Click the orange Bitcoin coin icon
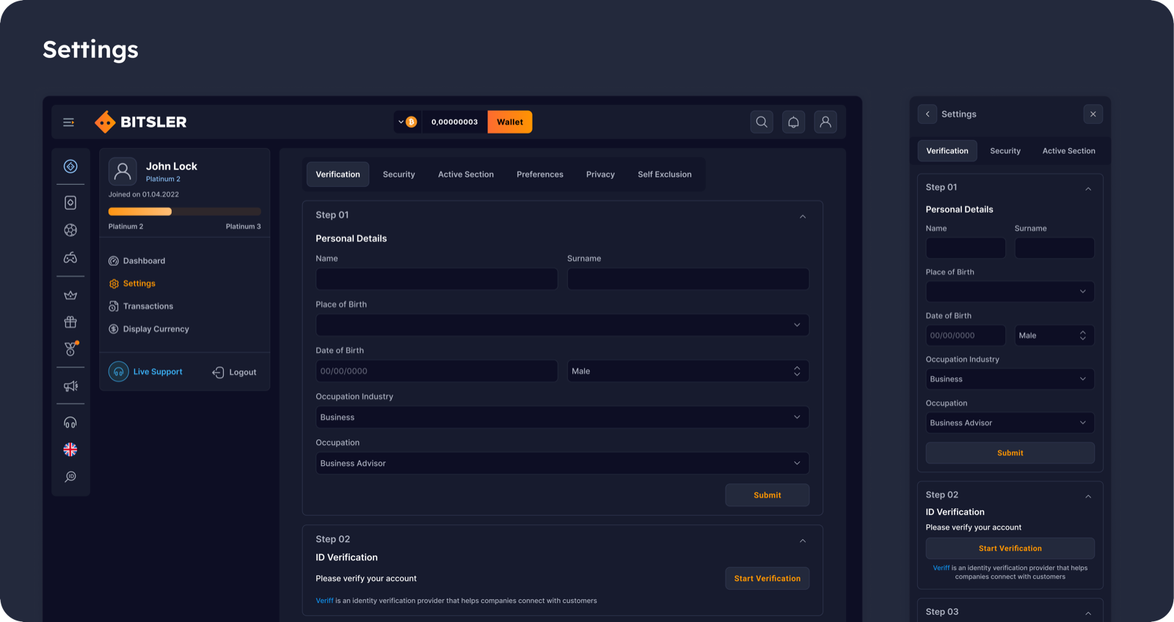The height and width of the screenshot is (622, 1174). (412, 122)
